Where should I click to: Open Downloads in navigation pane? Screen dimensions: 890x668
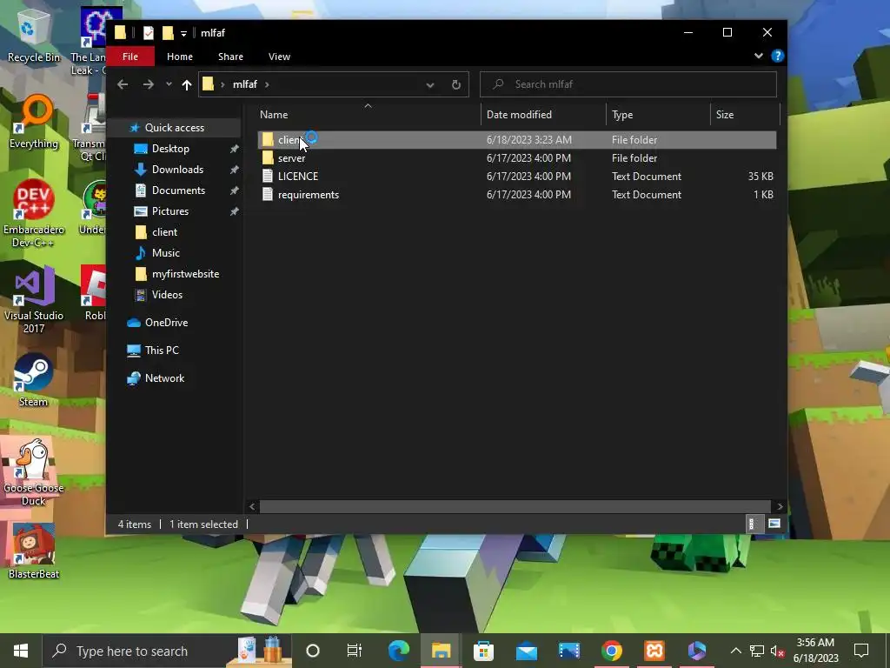[177, 170]
